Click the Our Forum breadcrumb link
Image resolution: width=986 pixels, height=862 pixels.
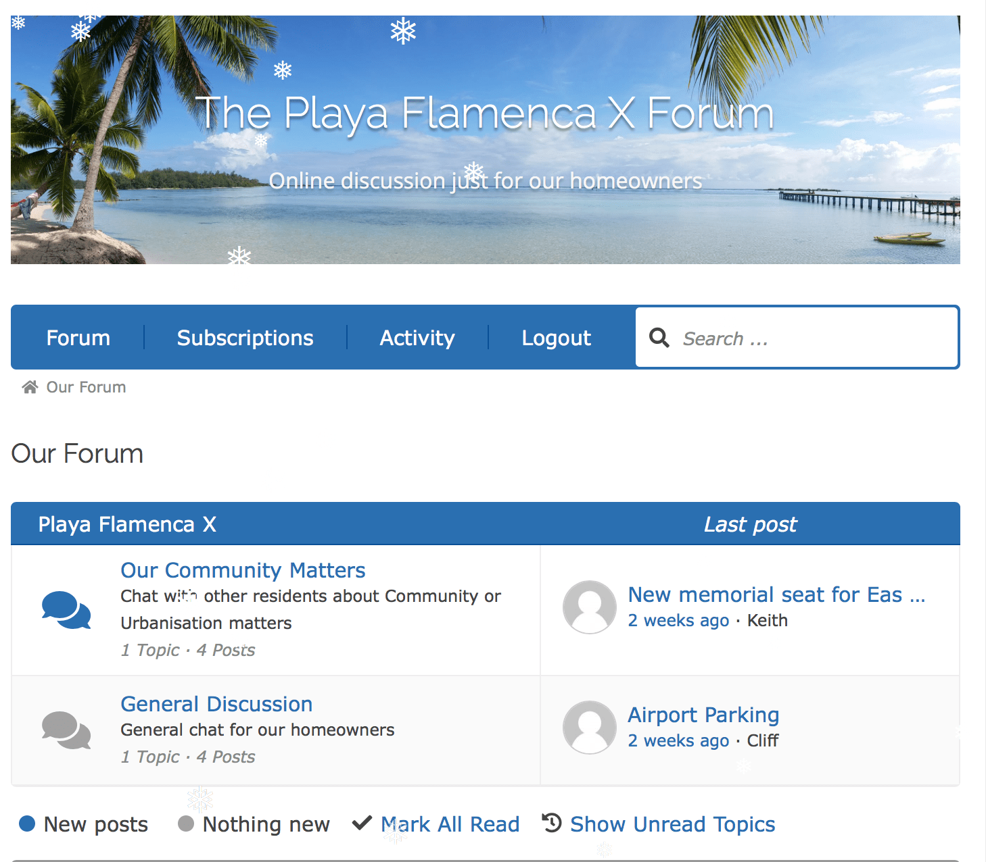(86, 387)
